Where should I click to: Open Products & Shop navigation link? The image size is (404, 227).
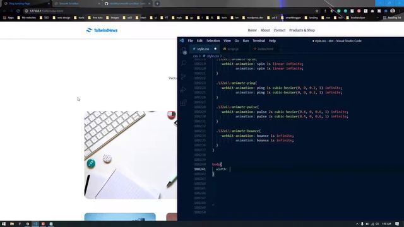302,30
